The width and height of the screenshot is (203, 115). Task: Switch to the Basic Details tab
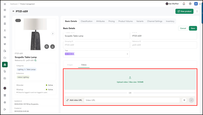click(x=71, y=21)
